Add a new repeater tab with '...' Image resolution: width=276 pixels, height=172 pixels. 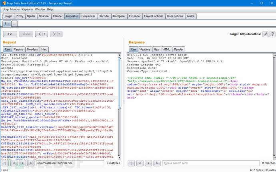point(14,24)
